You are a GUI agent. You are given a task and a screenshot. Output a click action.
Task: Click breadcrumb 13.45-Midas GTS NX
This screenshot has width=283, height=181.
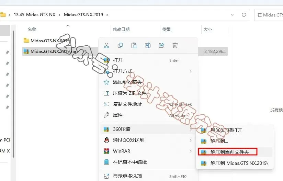(34, 15)
